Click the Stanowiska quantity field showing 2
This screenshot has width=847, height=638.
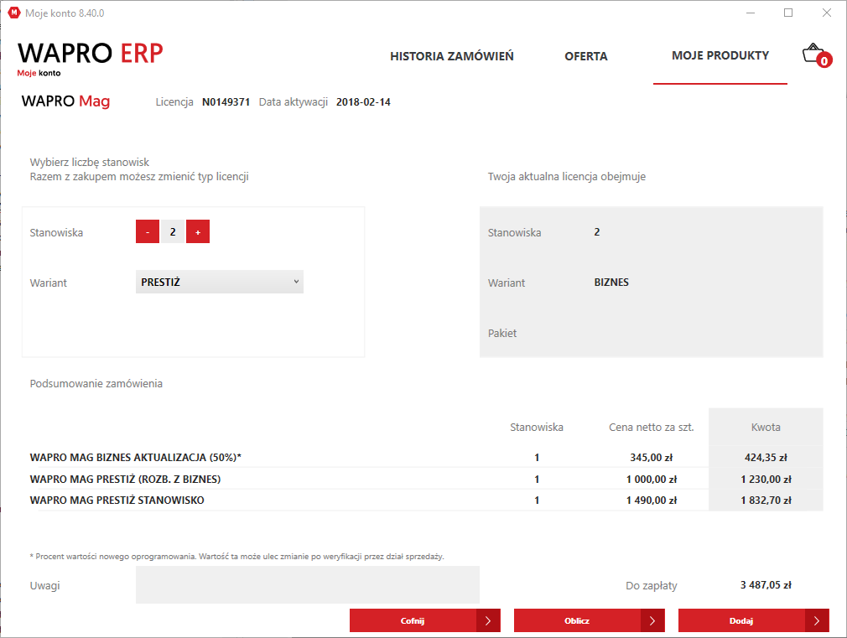pyautogui.click(x=173, y=231)
